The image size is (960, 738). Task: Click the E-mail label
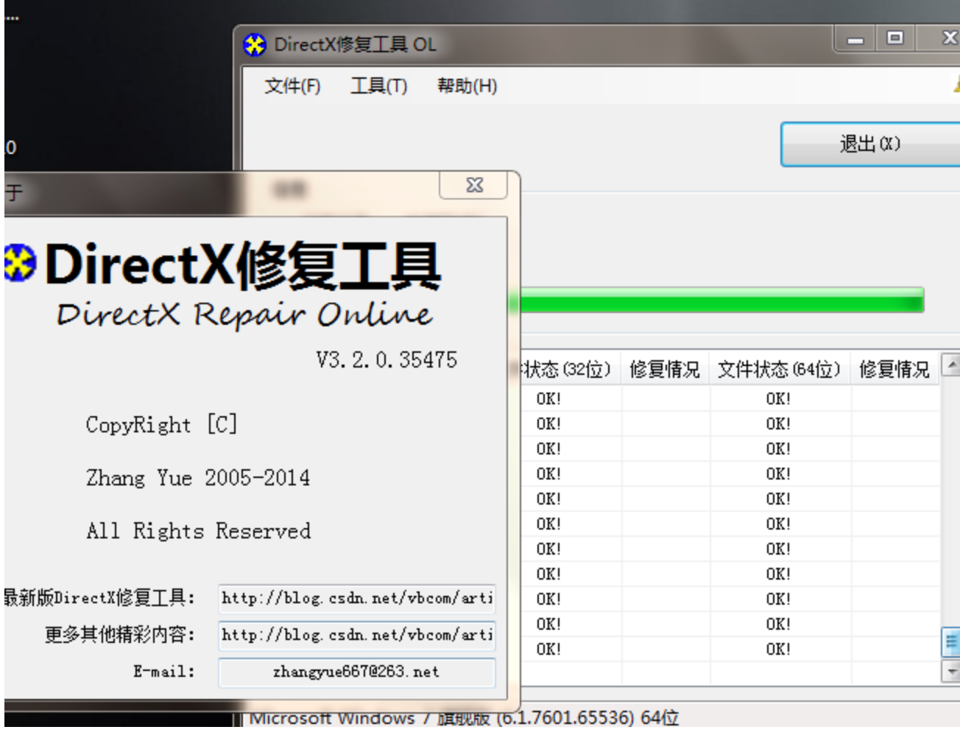coord(164,672)
